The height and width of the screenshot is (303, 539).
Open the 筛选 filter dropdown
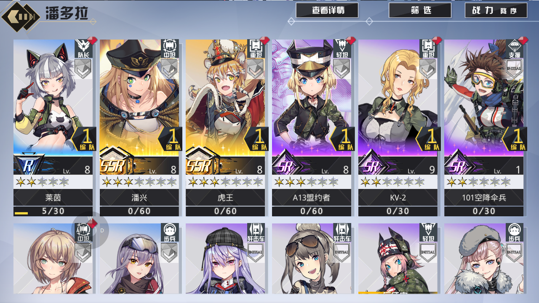tap(420, 11)
